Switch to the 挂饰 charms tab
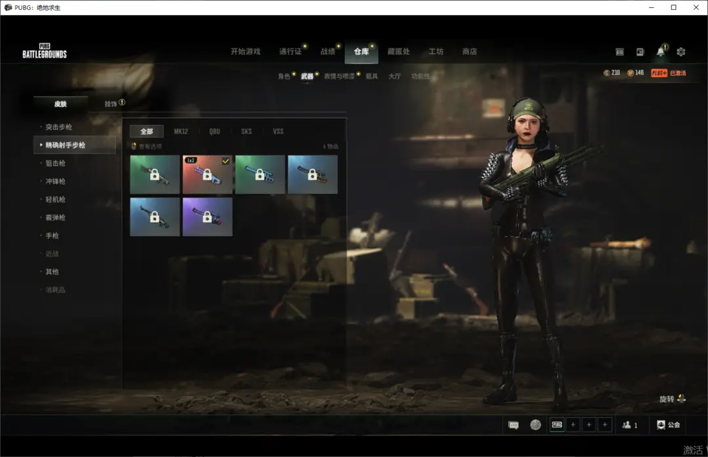The height and width of the screenshot is (457, 708). tap(111, 103)
